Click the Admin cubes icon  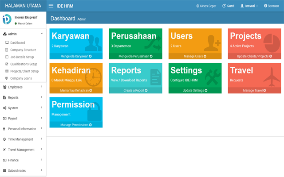(x=5, y=34)
